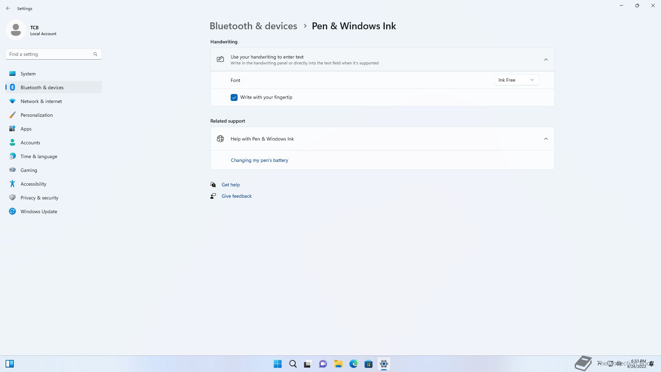Click the Get help link
Image resolution: width=661 pixels, height=372 pixels.
[230, 185]
